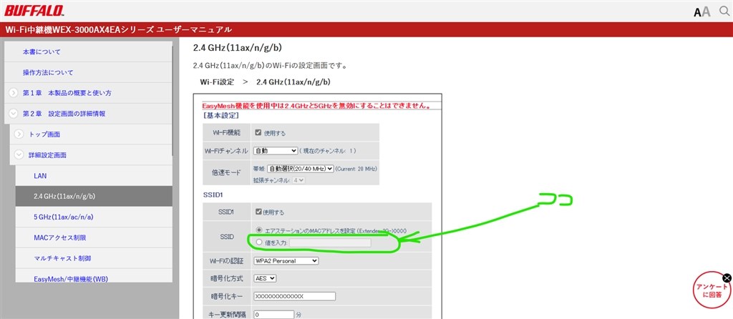
Task: Open 第2章 設定画面の詳細情報
Action: (64, 114)
